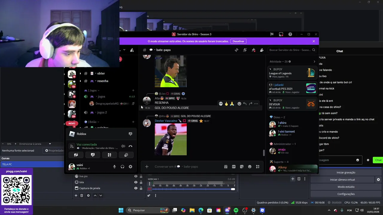
Task: Hide the tela source in OBS
Action: 136,182
